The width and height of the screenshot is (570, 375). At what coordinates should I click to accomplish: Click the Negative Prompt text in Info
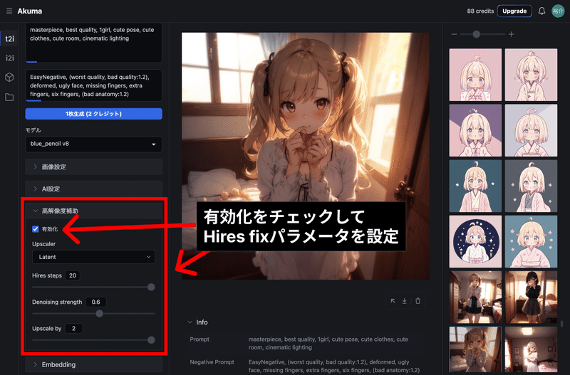(x=333, y=366)
